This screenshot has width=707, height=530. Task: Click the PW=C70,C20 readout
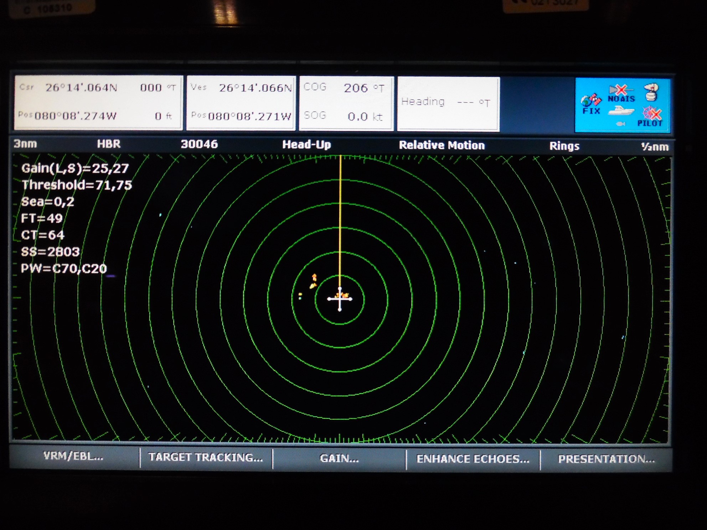click(x=64, y=268)
